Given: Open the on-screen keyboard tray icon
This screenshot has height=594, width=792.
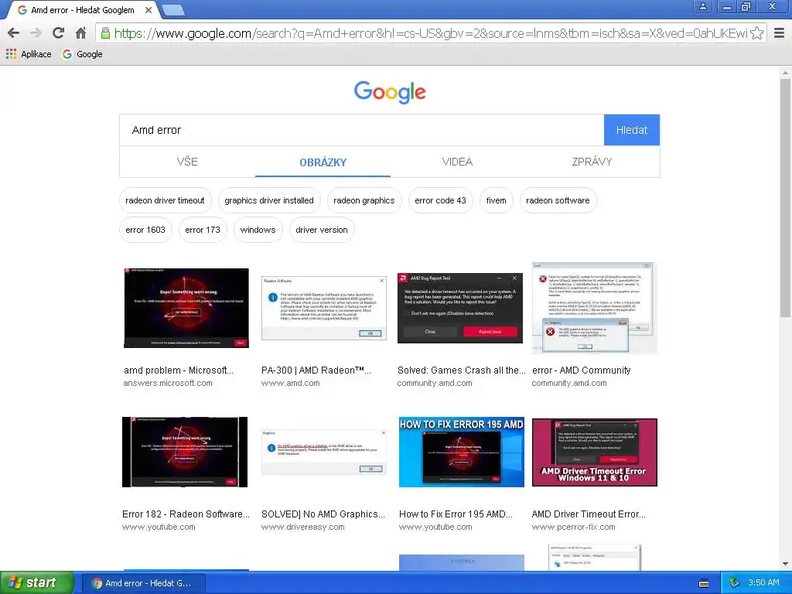Looking at the screenshot, I should coord(704,583).
